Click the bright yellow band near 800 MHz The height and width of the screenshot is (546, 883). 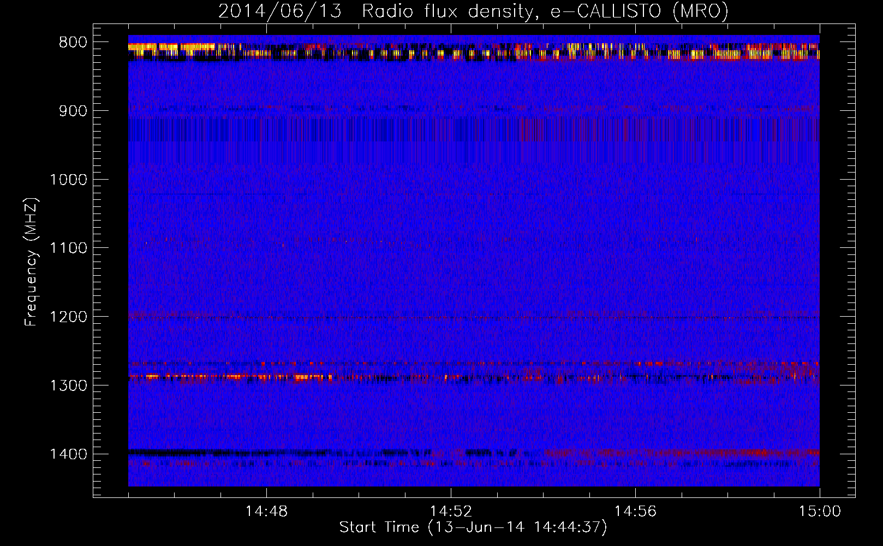click(x=172, y=48)
